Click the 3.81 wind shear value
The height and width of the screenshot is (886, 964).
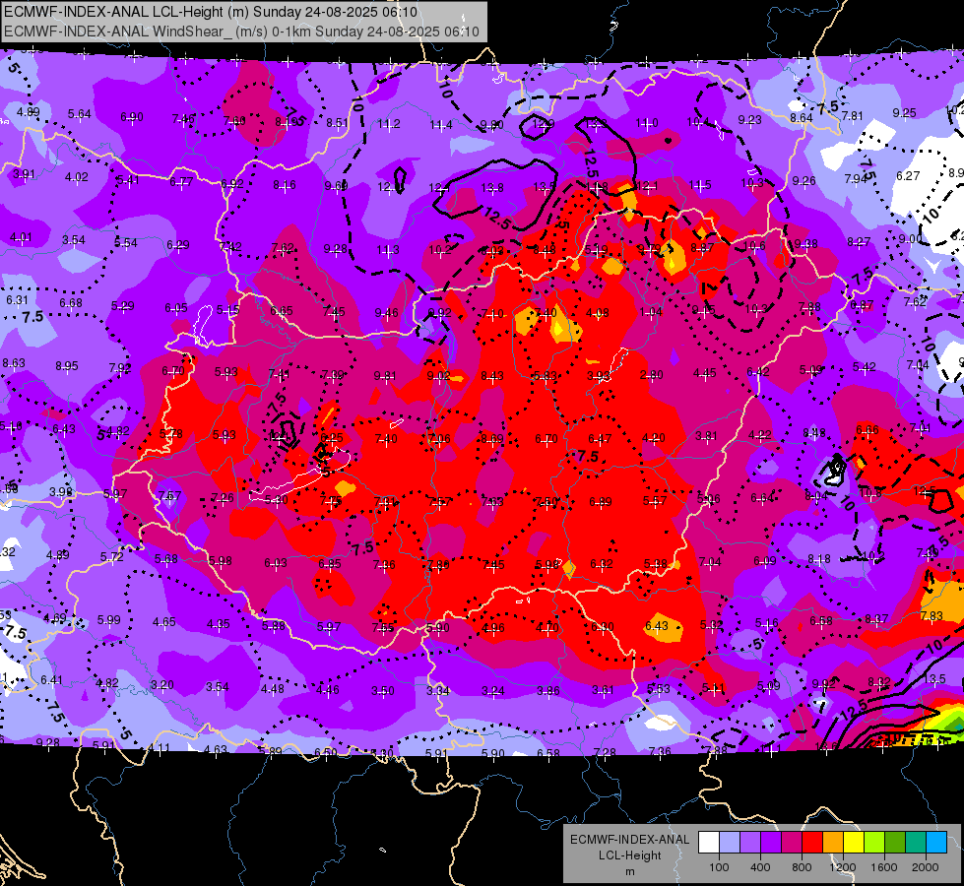pos(706,436)
